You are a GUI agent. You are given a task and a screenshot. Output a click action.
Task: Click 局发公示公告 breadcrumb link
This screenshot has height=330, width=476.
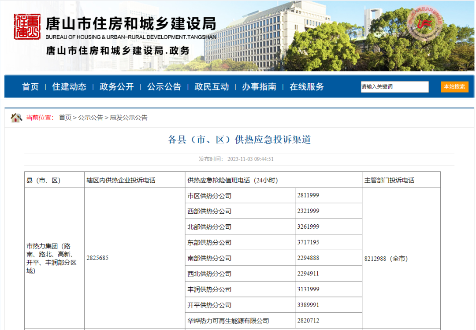click(128, 118)
